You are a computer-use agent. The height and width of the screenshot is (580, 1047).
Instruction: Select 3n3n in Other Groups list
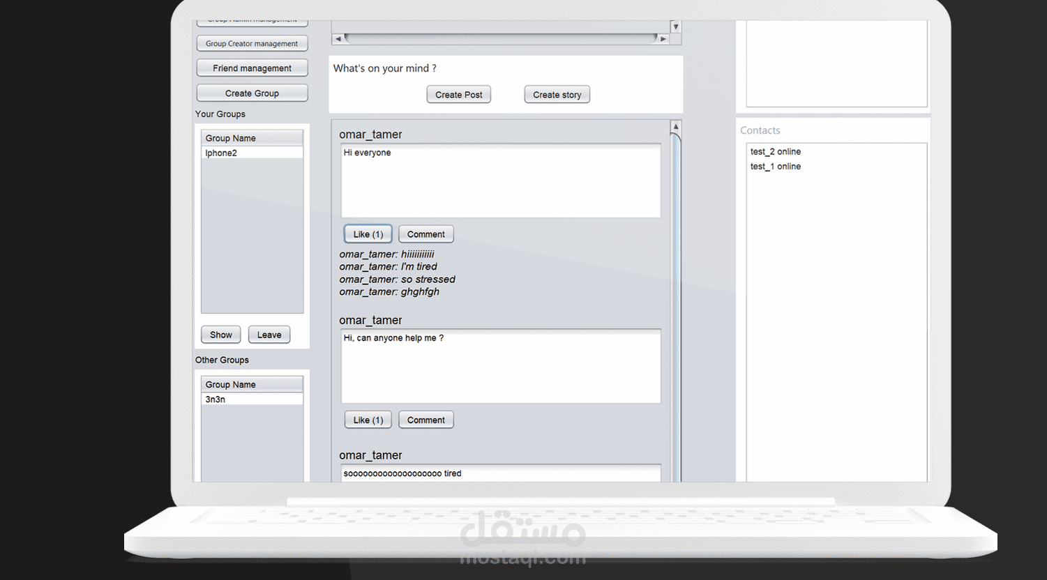[252, 399]
